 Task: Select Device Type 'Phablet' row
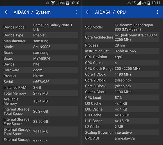[41, 35]
